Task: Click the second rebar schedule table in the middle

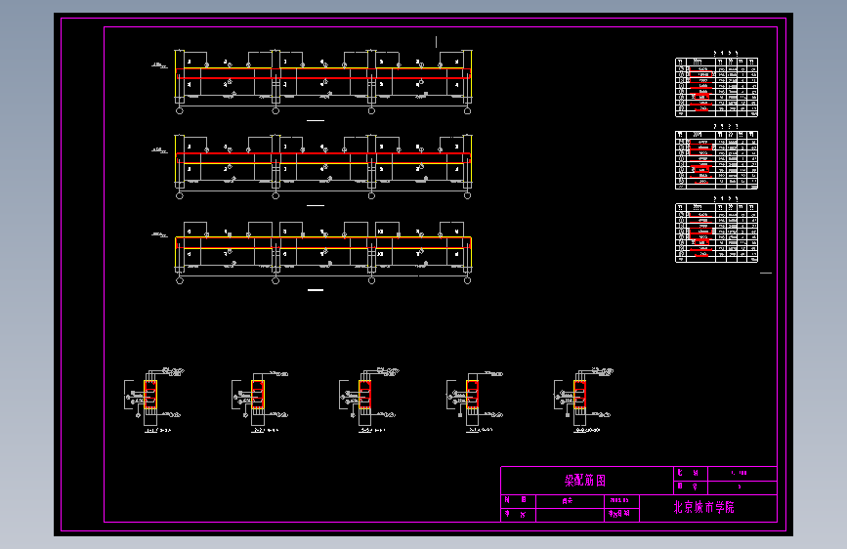Action: coord(716,160)
